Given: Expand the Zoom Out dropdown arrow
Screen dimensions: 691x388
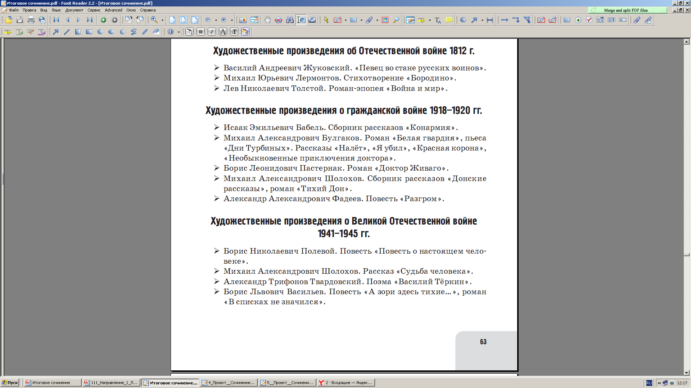Looking at the screenshot, I should tap(216, 20).
